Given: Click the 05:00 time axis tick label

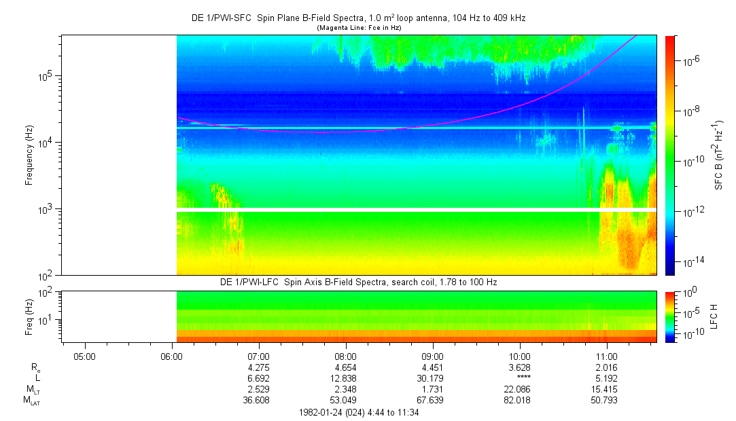Looking at the screenshot, I should click(x=84, y=356).
